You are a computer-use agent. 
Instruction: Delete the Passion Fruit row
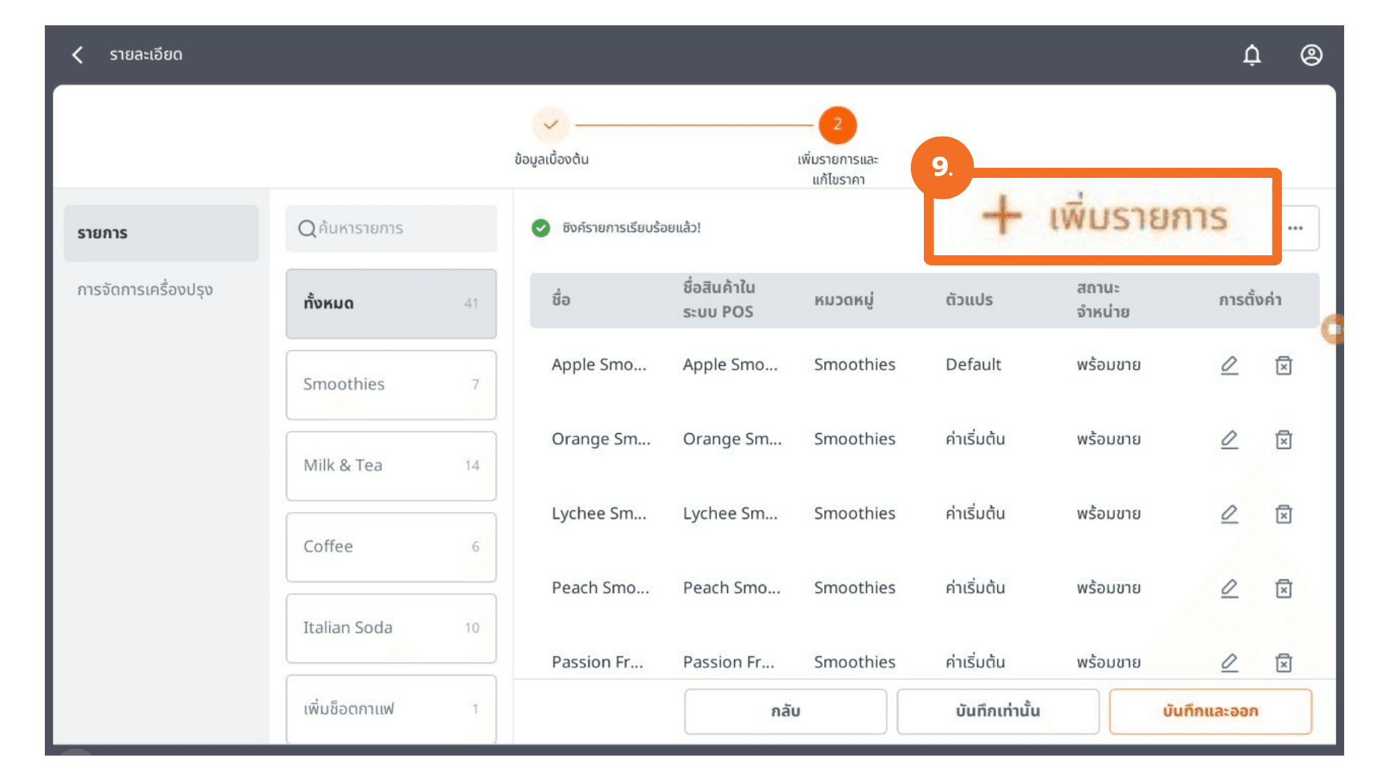click(x=1283, y=662)
